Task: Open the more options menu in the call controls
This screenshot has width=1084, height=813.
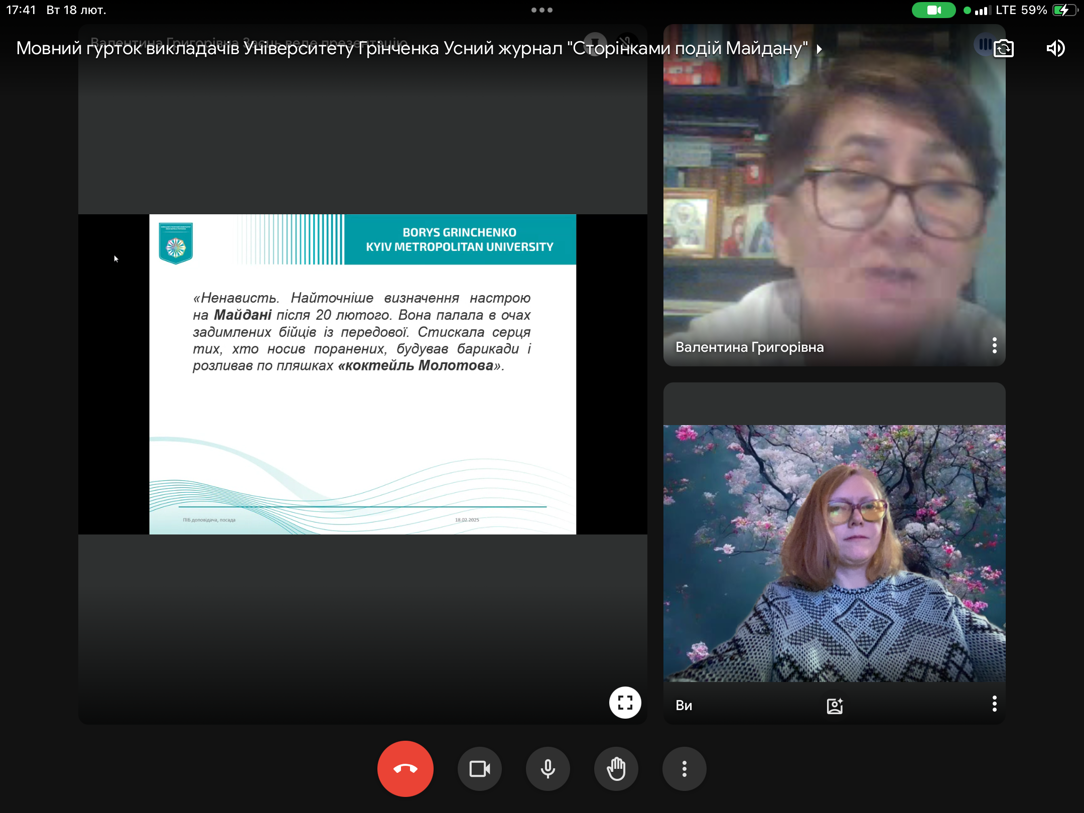Action: [x=684, y=768]
